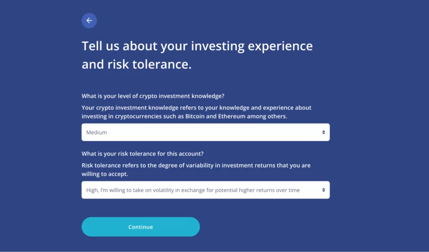Click the teal Continue pill
The image size is (429, 252).
coord(140,227)
